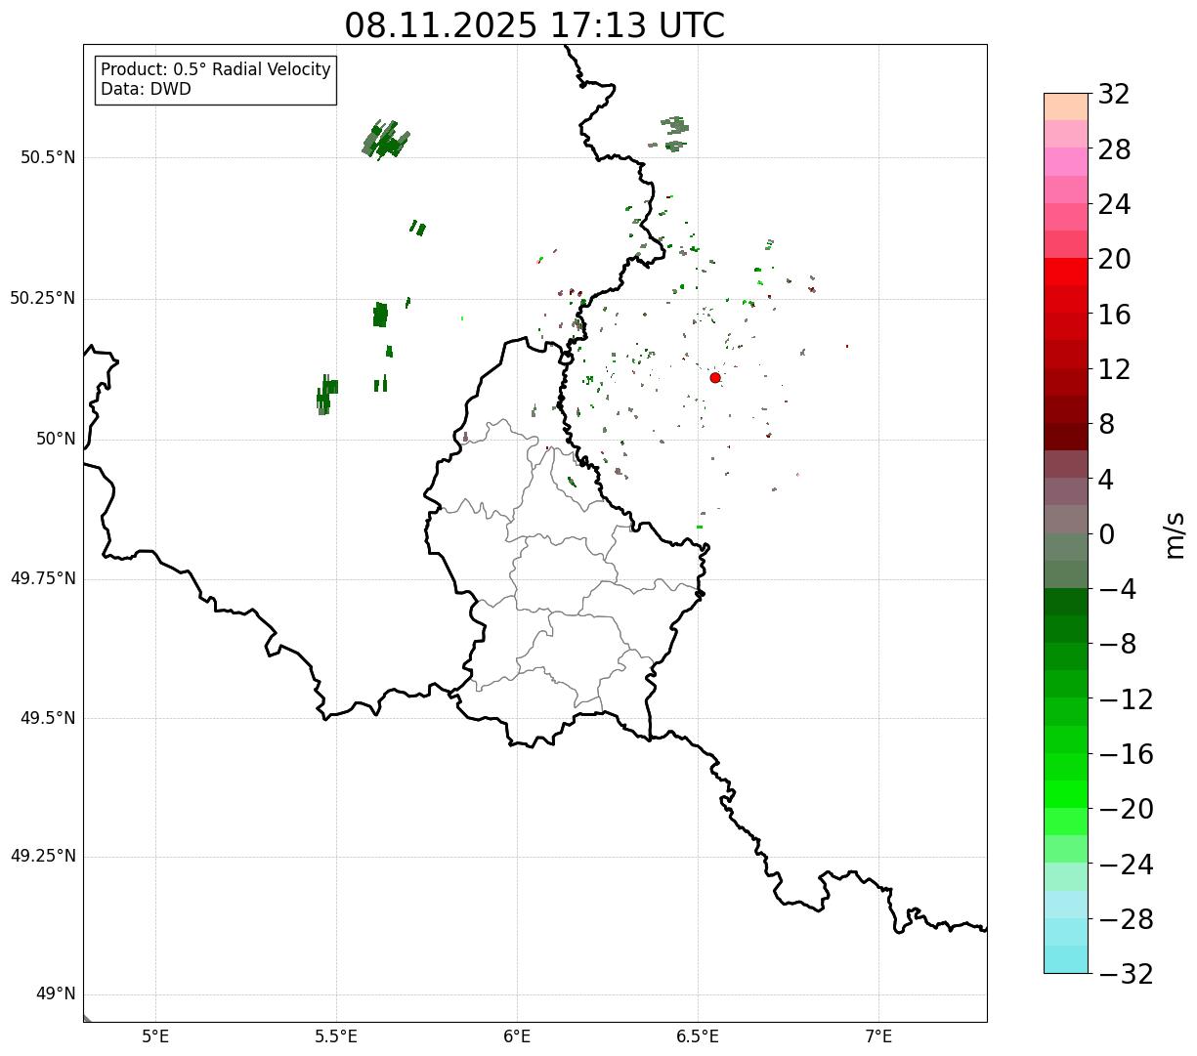Screen dimensions: 1197x1056
Task: Click the colorbar tick label 28
Action: (x=1114, y=150)
